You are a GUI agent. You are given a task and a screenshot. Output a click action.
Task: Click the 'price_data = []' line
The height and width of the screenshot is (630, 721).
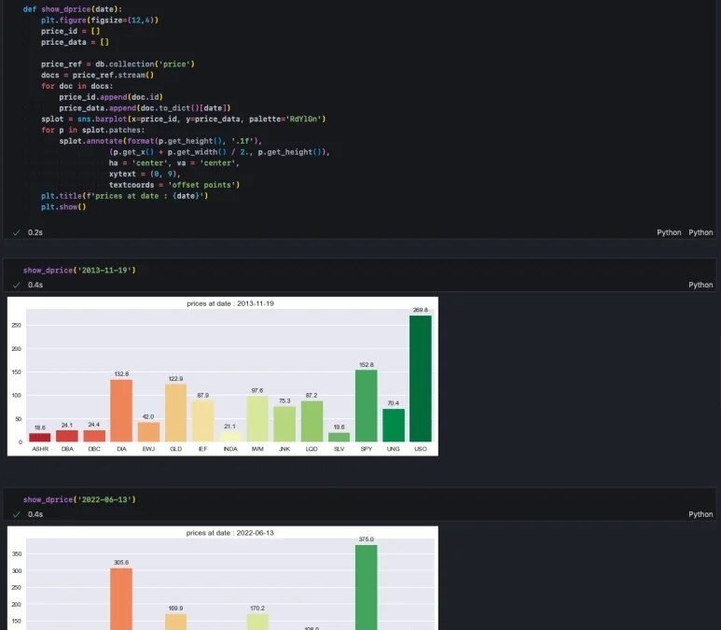pos(75,42)
